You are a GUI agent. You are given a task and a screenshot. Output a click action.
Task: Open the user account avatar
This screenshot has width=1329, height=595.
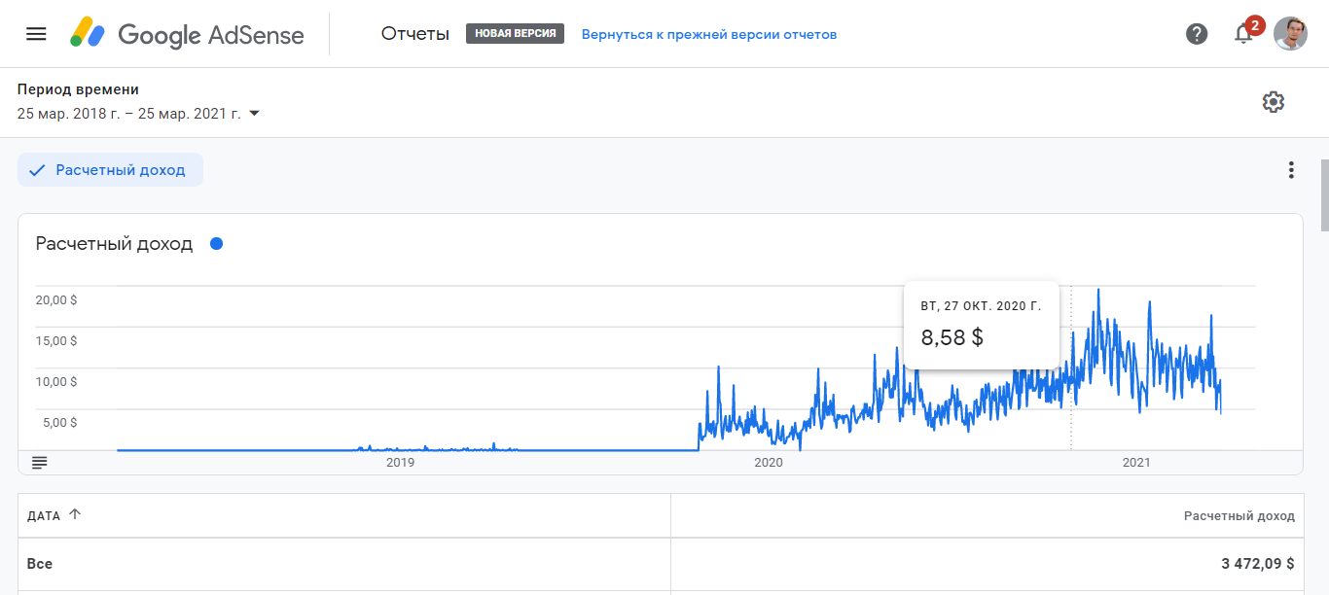1290,34
